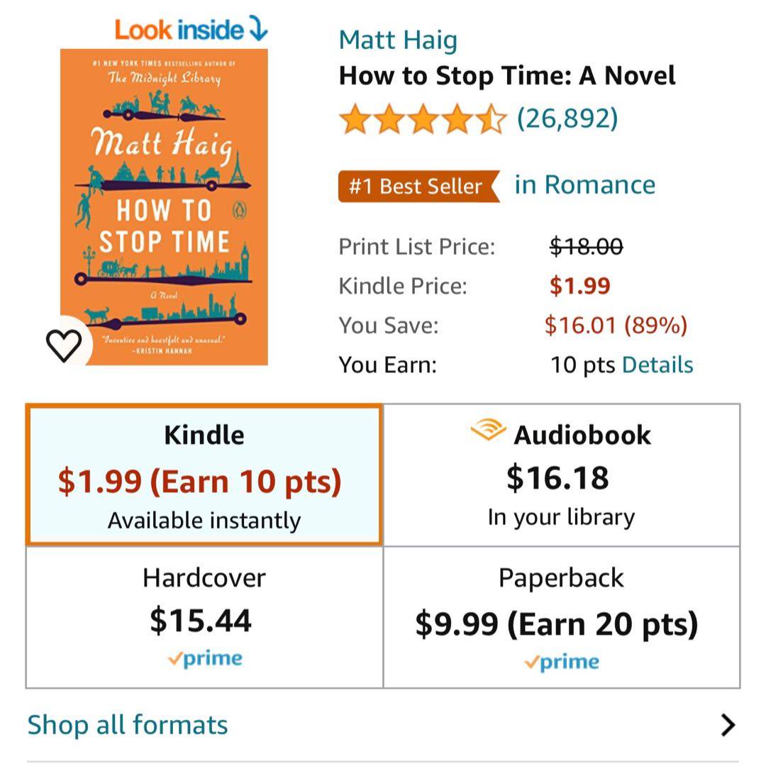This screenshot has height=766, width=766.
Task: Expand Shop all formats chevron
Action: tap(728, 725)
